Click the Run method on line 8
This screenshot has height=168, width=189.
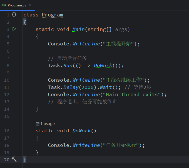(68, 66)
